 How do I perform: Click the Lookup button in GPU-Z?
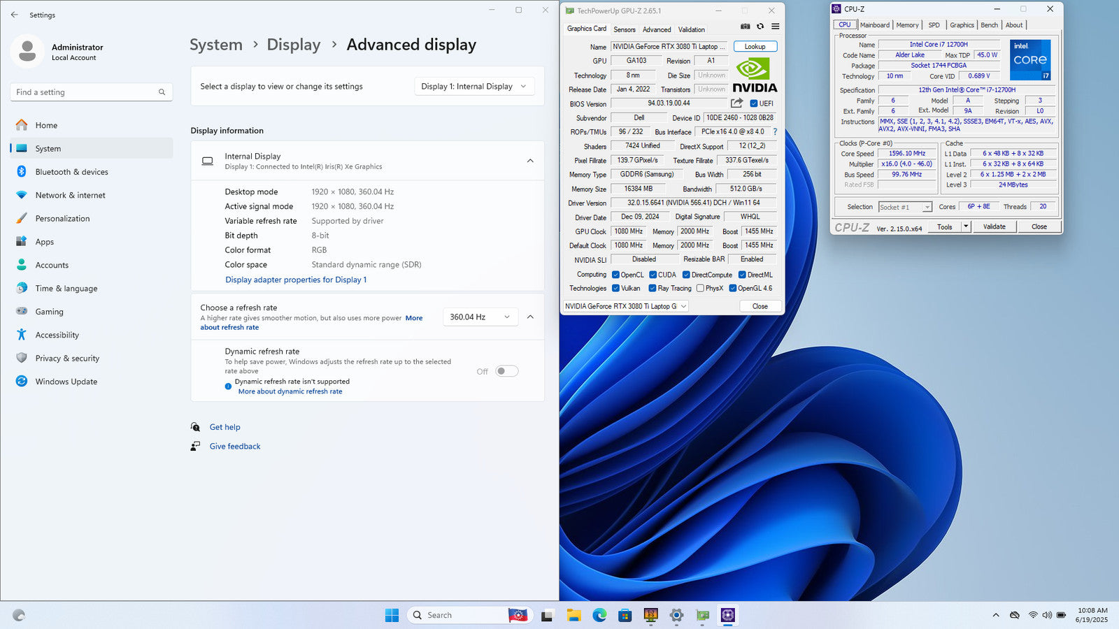point(755,47)
